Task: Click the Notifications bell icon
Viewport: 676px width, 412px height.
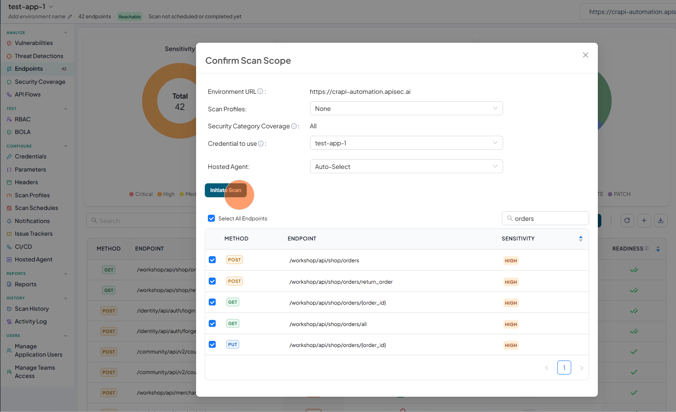Action: point(9,221)
